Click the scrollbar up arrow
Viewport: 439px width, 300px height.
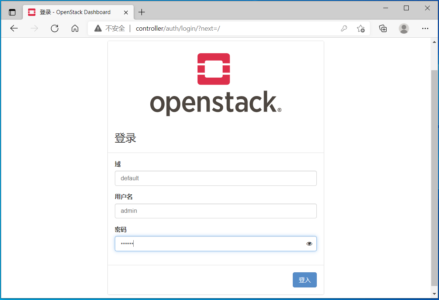(x=434, y=42)
